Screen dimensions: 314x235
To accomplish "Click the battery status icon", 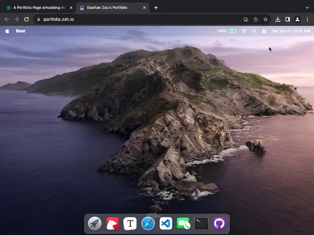I will click(233, 31).
